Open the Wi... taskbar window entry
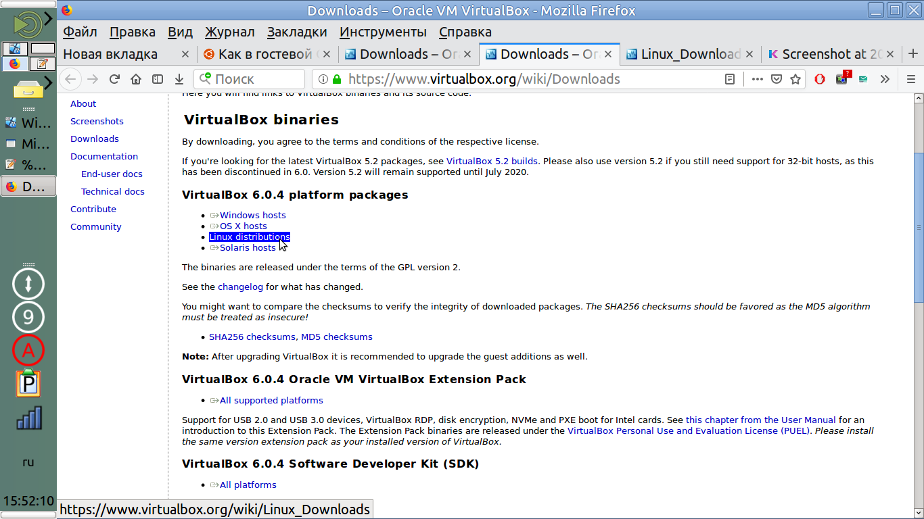 point(28,123)
